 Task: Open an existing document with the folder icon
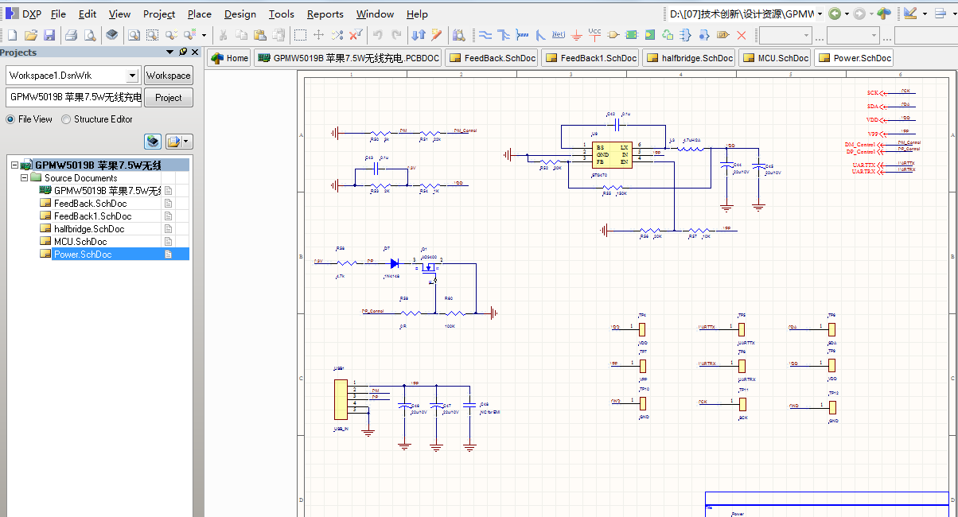pos(31,35)
